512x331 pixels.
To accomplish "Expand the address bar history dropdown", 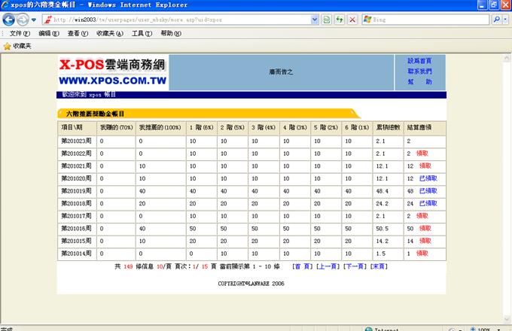I will pyautogui.click(x=315, y=19).
